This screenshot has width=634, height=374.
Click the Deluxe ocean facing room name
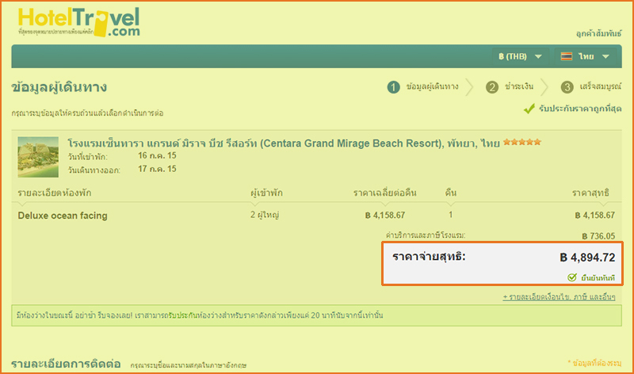[63, 215]
